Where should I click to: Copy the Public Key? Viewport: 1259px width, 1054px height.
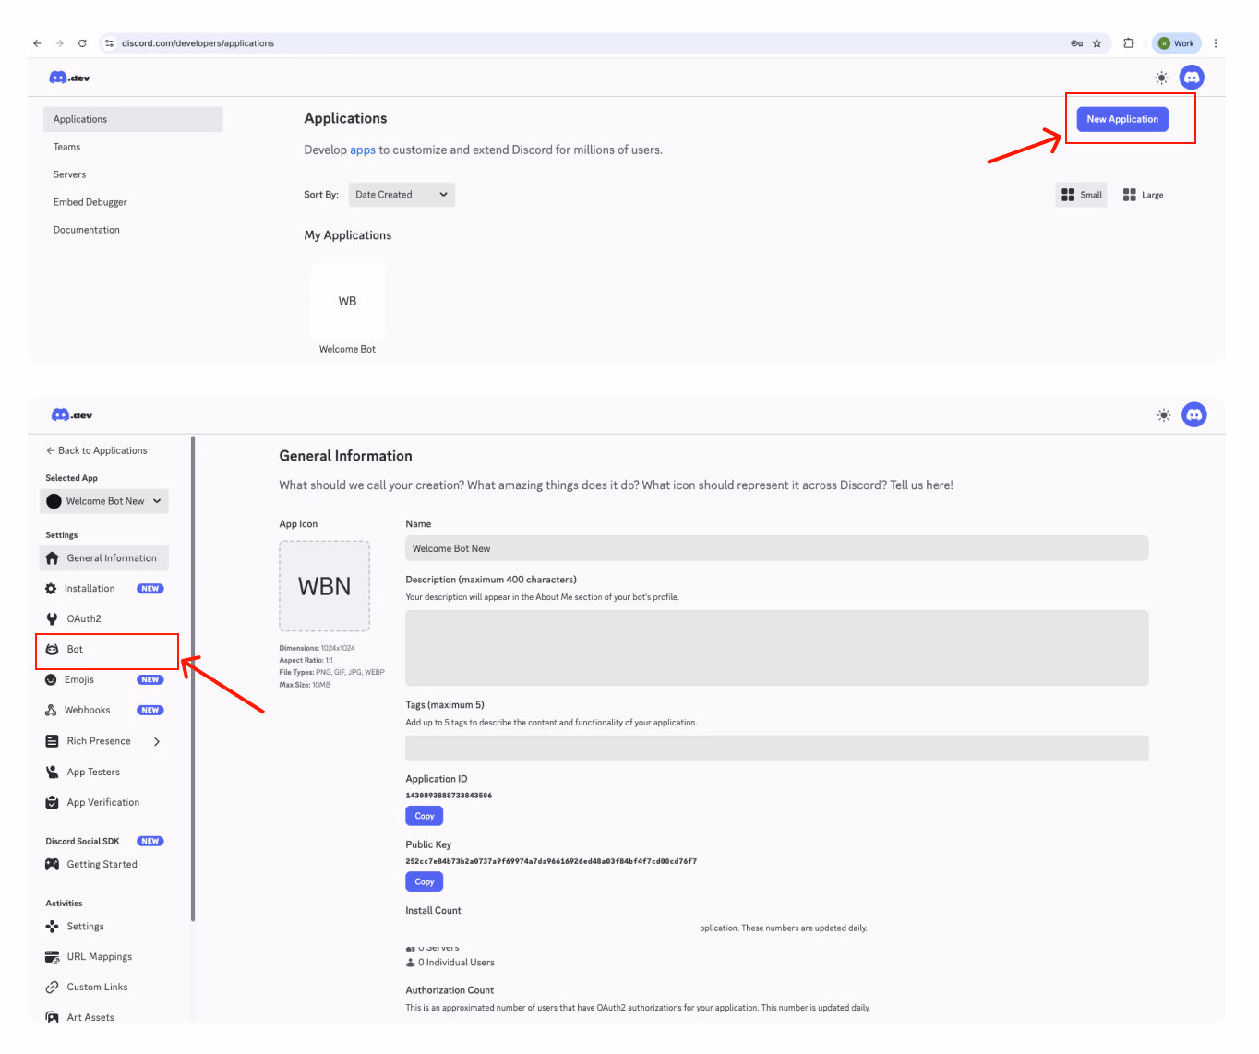tap(425, 881)
